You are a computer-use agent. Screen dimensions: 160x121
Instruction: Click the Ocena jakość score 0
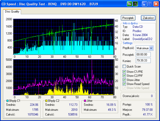[x=152, y=96]
